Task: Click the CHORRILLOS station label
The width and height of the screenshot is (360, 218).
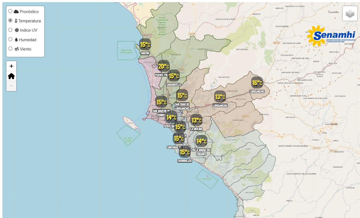Action: pyautogui.click(x=185, y=161)
